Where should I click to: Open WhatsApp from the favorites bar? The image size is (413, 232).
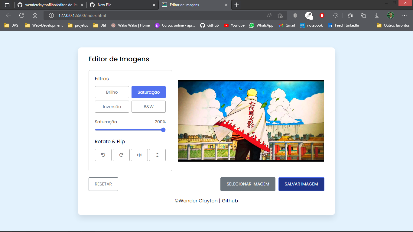tap(261, 25)
